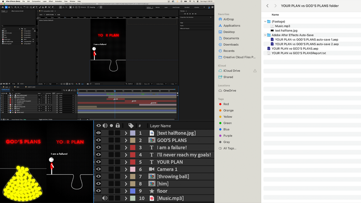This screenshot has height=203, width=361.
Task: Mute the Music.mp3 layer audio
Action: click(x=105, y=198)
